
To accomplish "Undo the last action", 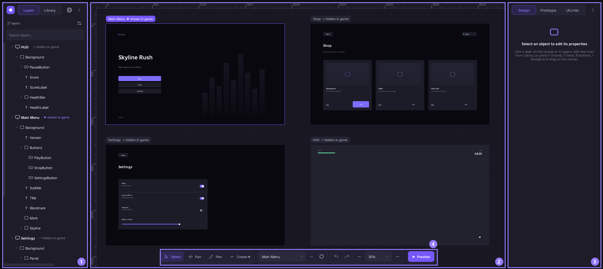I will 336,257.
